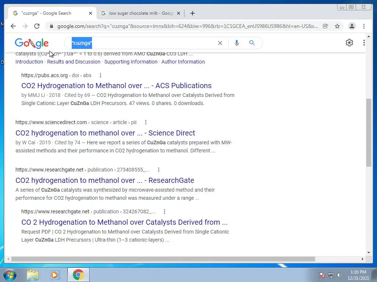Close the "cuznga" Google Search tab

(91, 13)
